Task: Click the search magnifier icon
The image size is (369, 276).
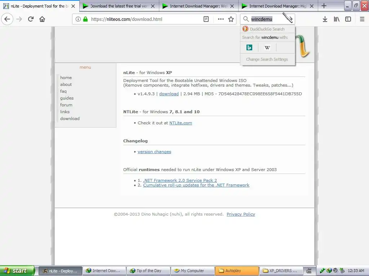Action: tap(246, 19)
